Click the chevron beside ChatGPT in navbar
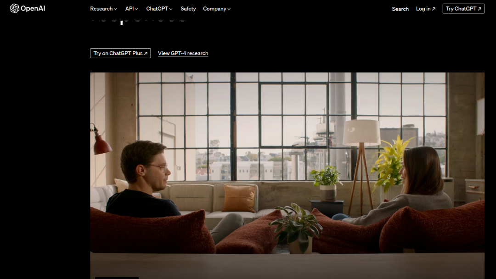496x279 pixels. coord(171,9)
